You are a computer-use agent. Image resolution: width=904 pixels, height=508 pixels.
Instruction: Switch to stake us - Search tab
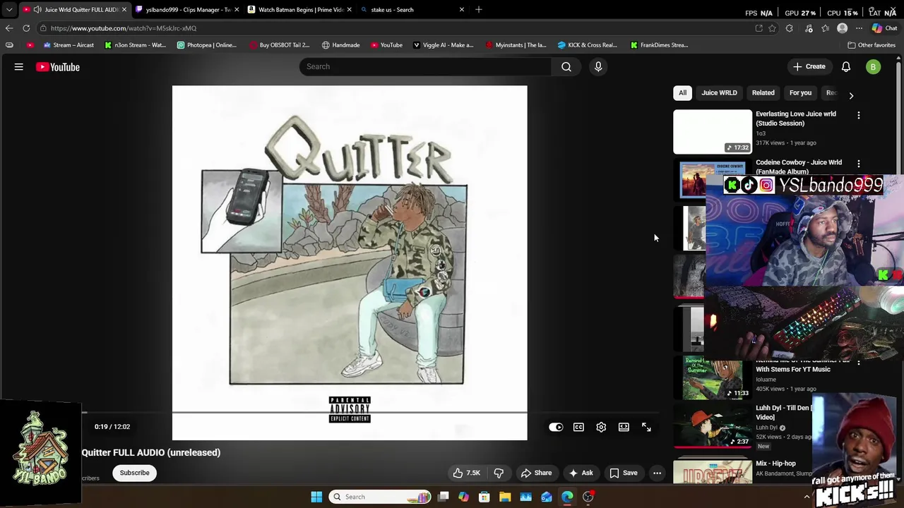(x=412, y=10)
